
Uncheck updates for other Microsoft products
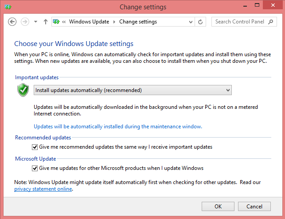[35, 168]
